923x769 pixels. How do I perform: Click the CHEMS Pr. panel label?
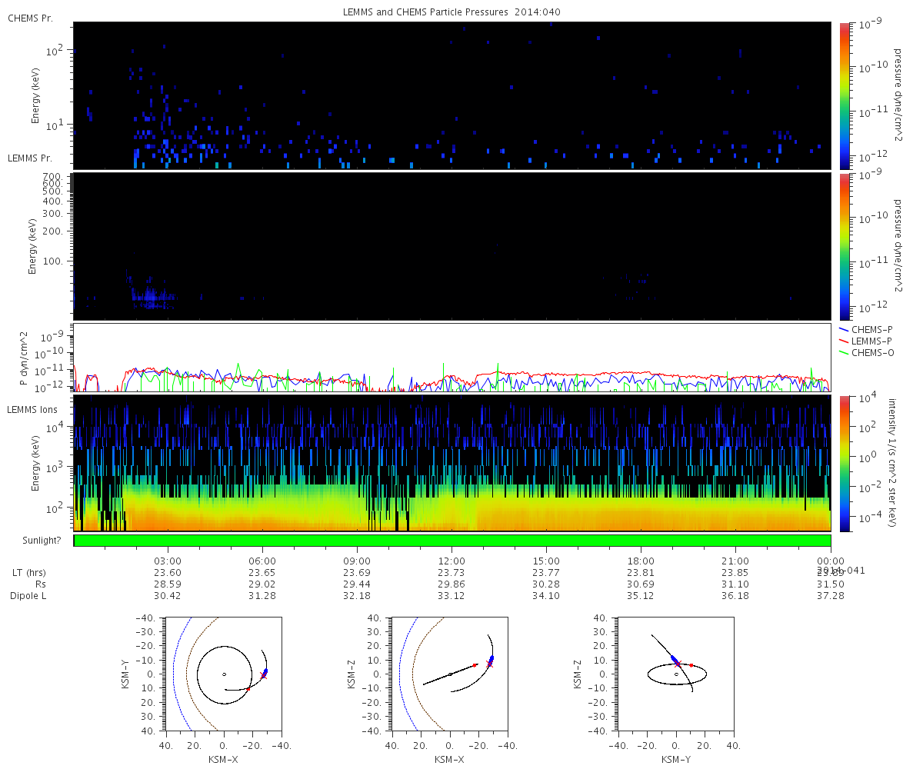[x=30, y=18]
